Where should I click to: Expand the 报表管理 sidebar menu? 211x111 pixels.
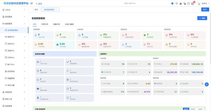14,106
